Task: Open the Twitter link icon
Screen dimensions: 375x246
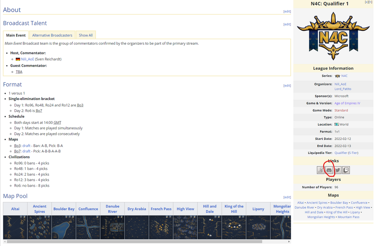Action: click(337, 170)
